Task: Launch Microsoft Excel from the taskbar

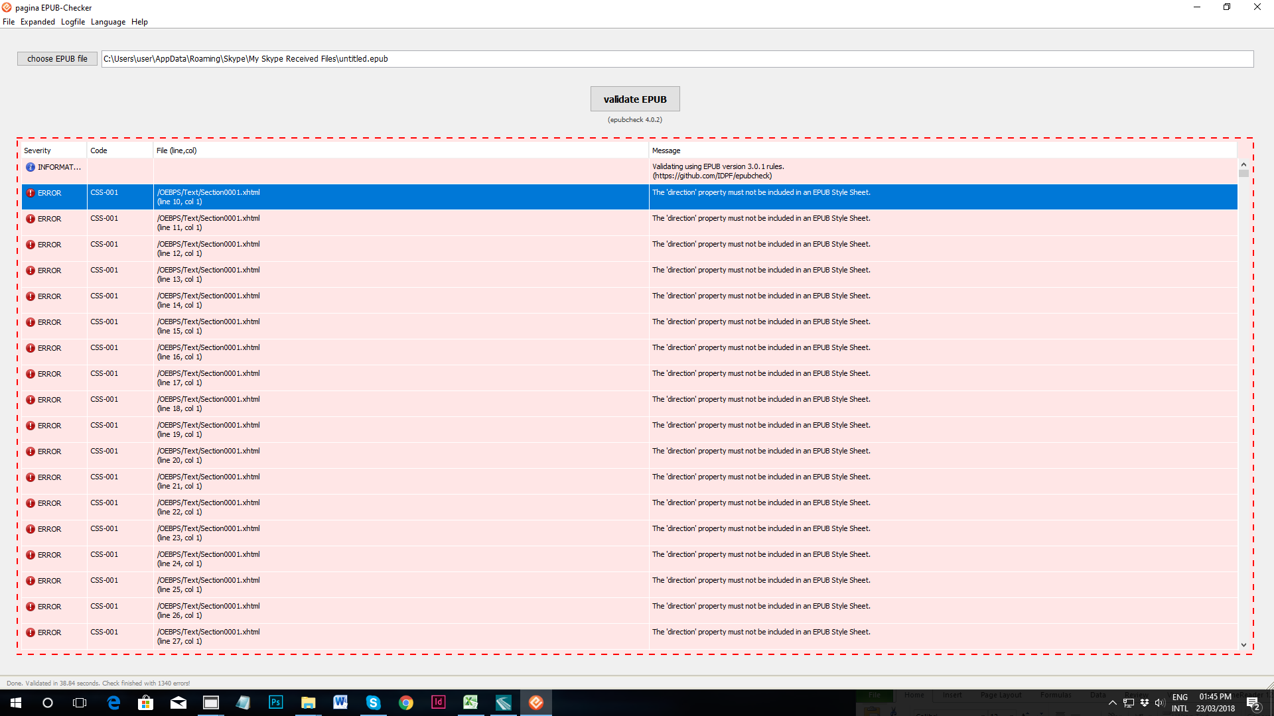Action: pos(471,702)
